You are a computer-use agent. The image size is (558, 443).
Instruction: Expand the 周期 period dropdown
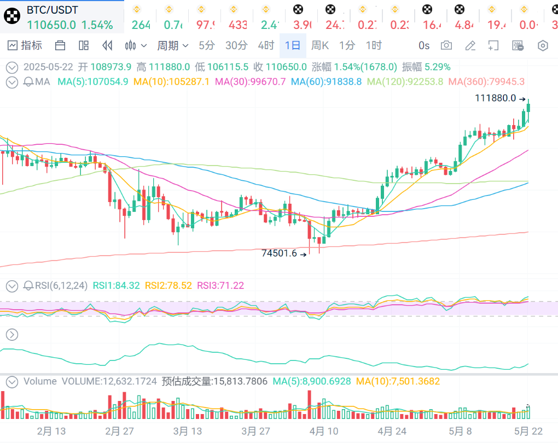[x=173, y=45]
